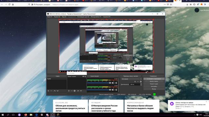Remove the selected scene with minus icon
The width and height of the screenshot is (209, 117).
pos(51,91)
